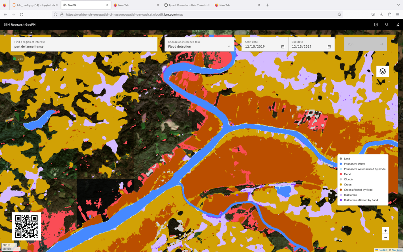Switch to the lulc_config.py JupyterLab tab
This screenshot has height=252, width=403.
pos(34,5)
